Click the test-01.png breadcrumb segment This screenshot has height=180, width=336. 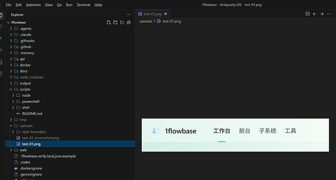(x=171, y=21)
